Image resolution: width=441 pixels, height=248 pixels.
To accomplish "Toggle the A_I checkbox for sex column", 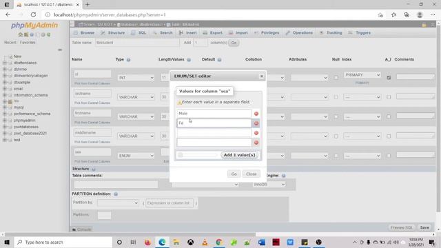I will point(389,156).
